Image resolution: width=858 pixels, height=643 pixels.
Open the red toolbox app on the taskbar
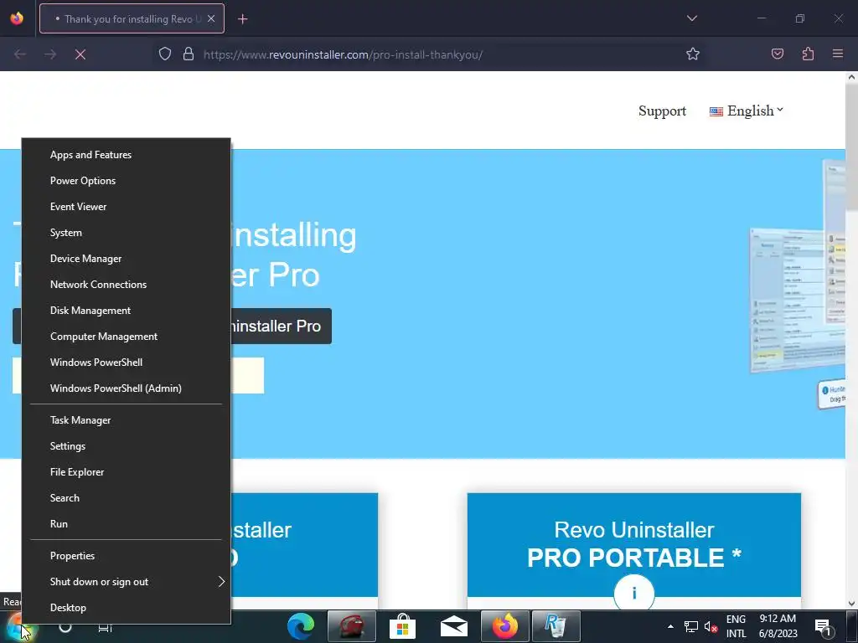[x=351, y=626]
